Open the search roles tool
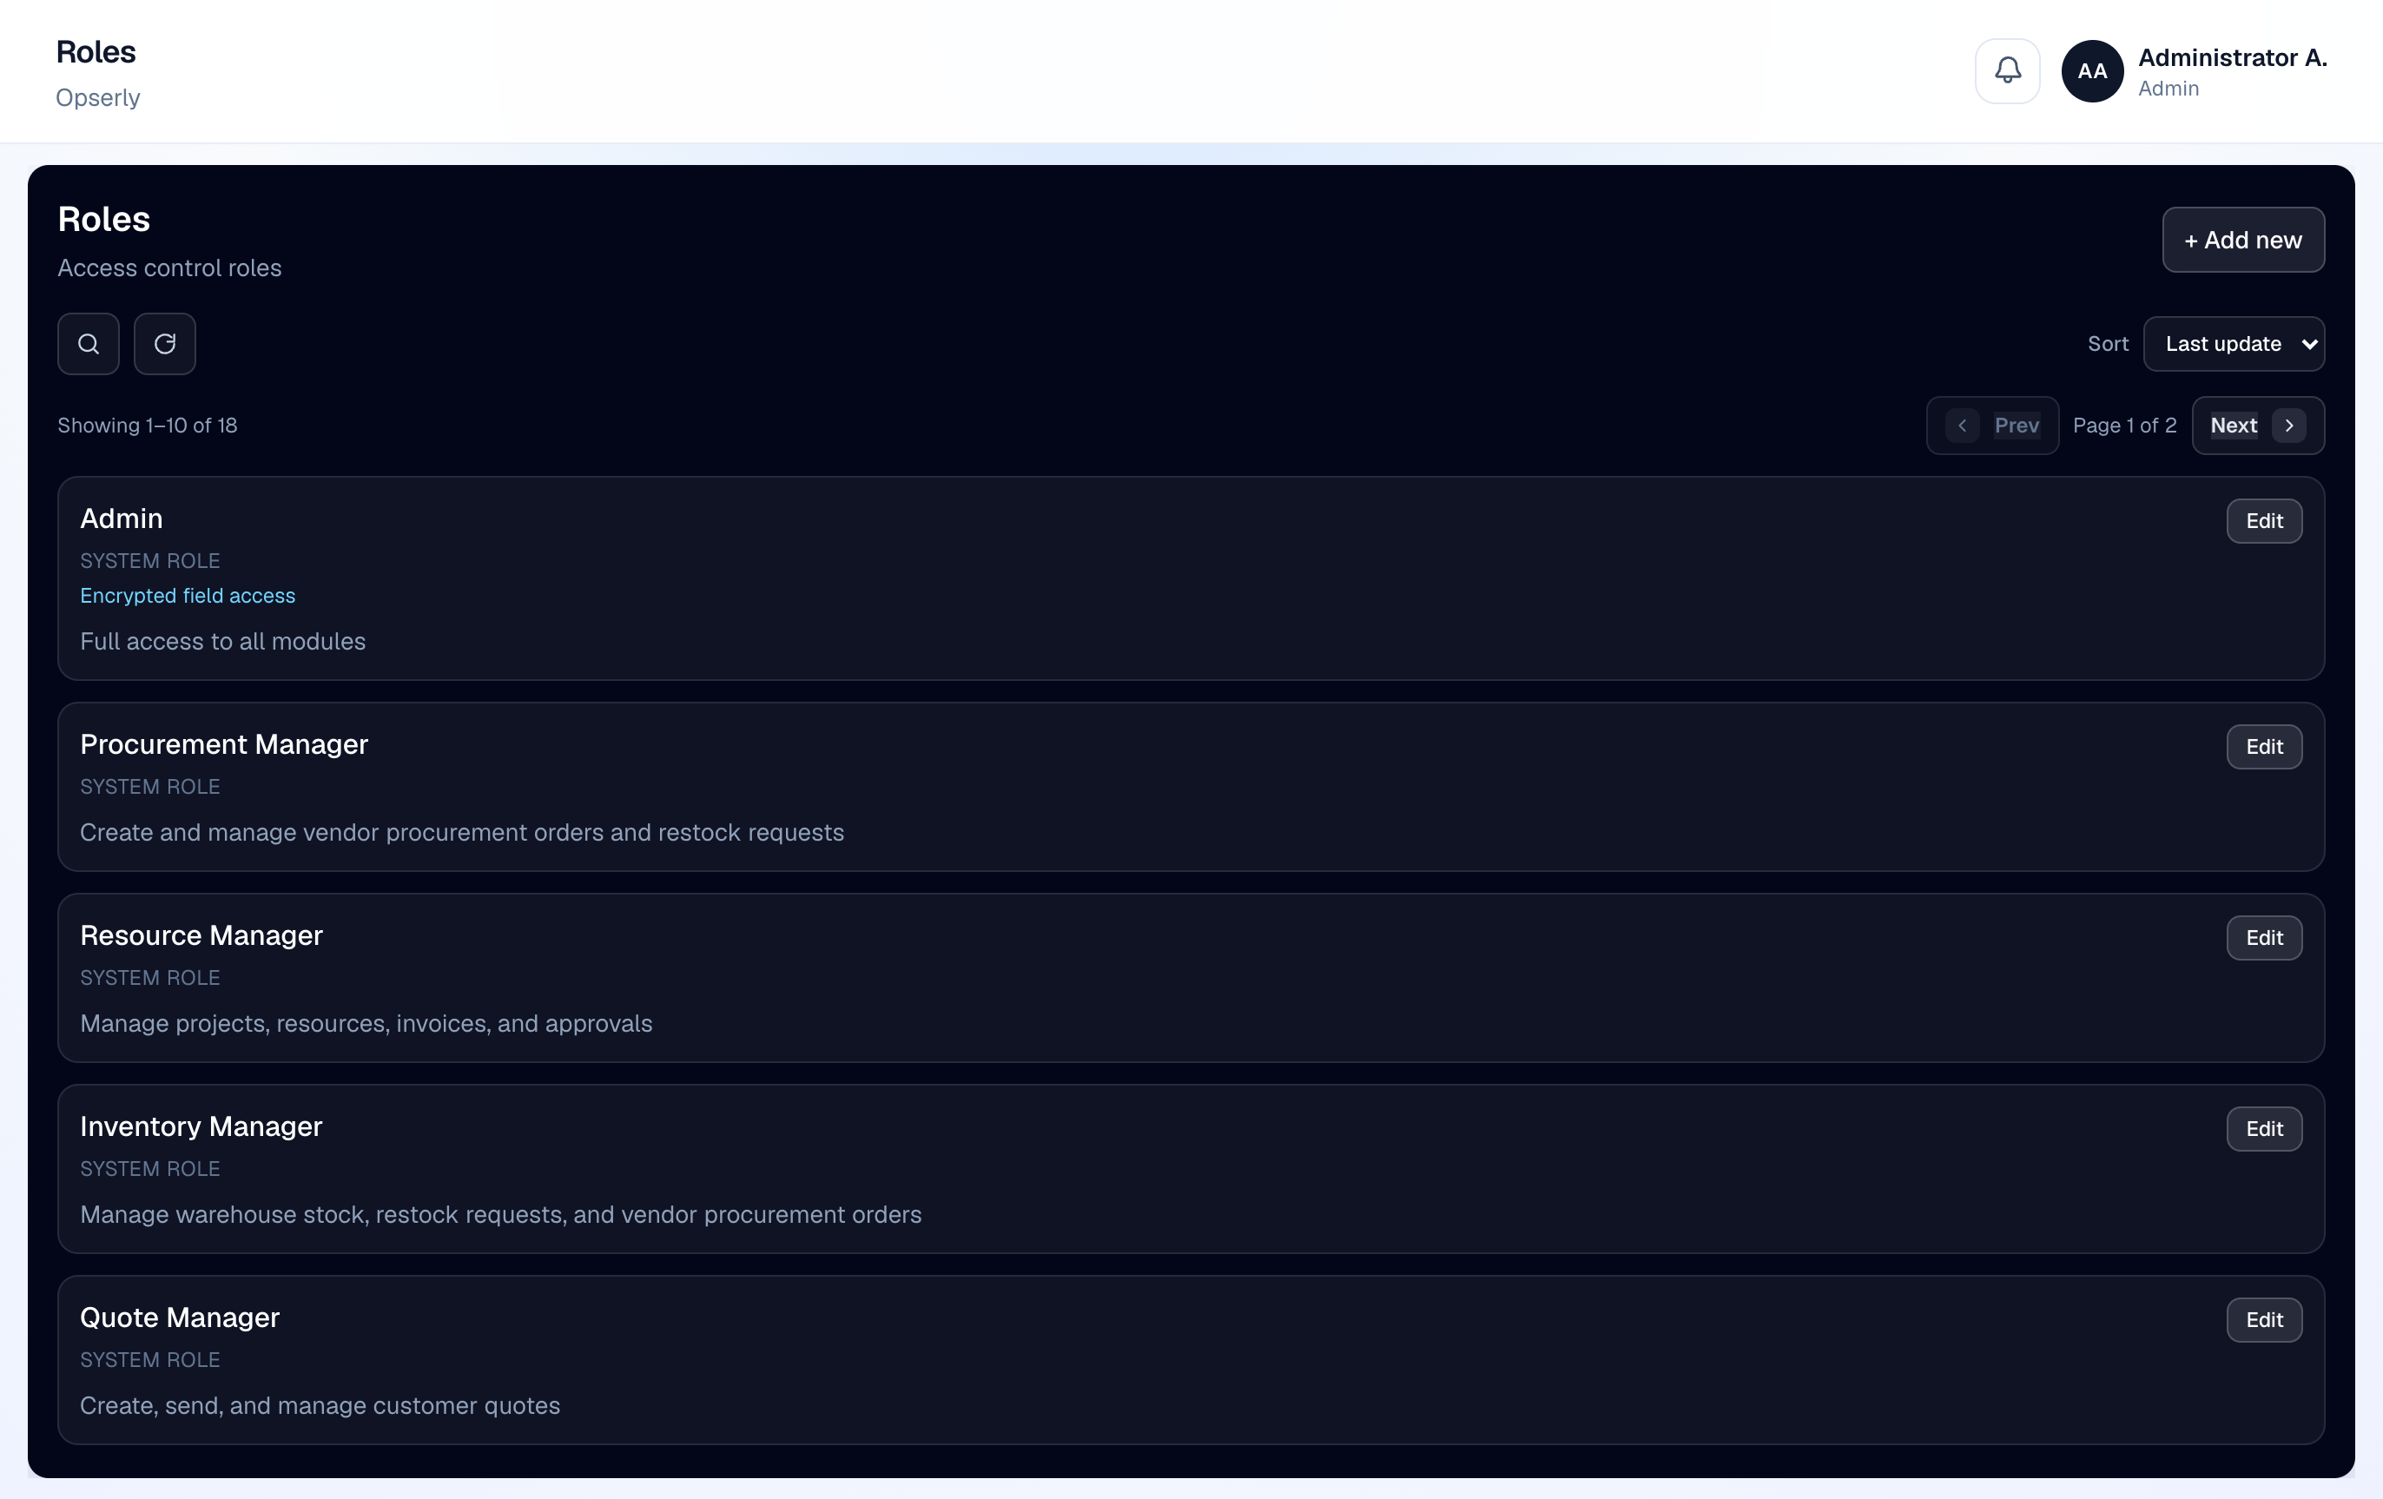 pos(88,343)
